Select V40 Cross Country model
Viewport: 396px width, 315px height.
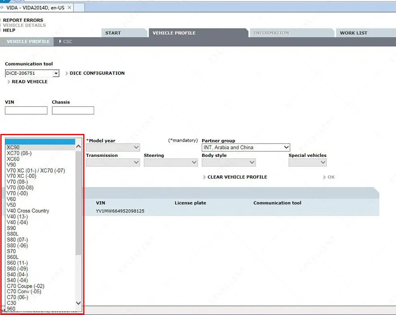(41, 211)
